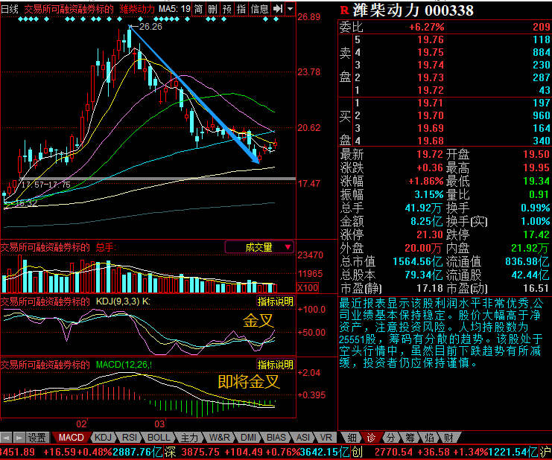Image resolution: width=552 pixels, height=460 pixels.
Task: Click the X100 volume scale label
Action: click(x=308, y=287)
